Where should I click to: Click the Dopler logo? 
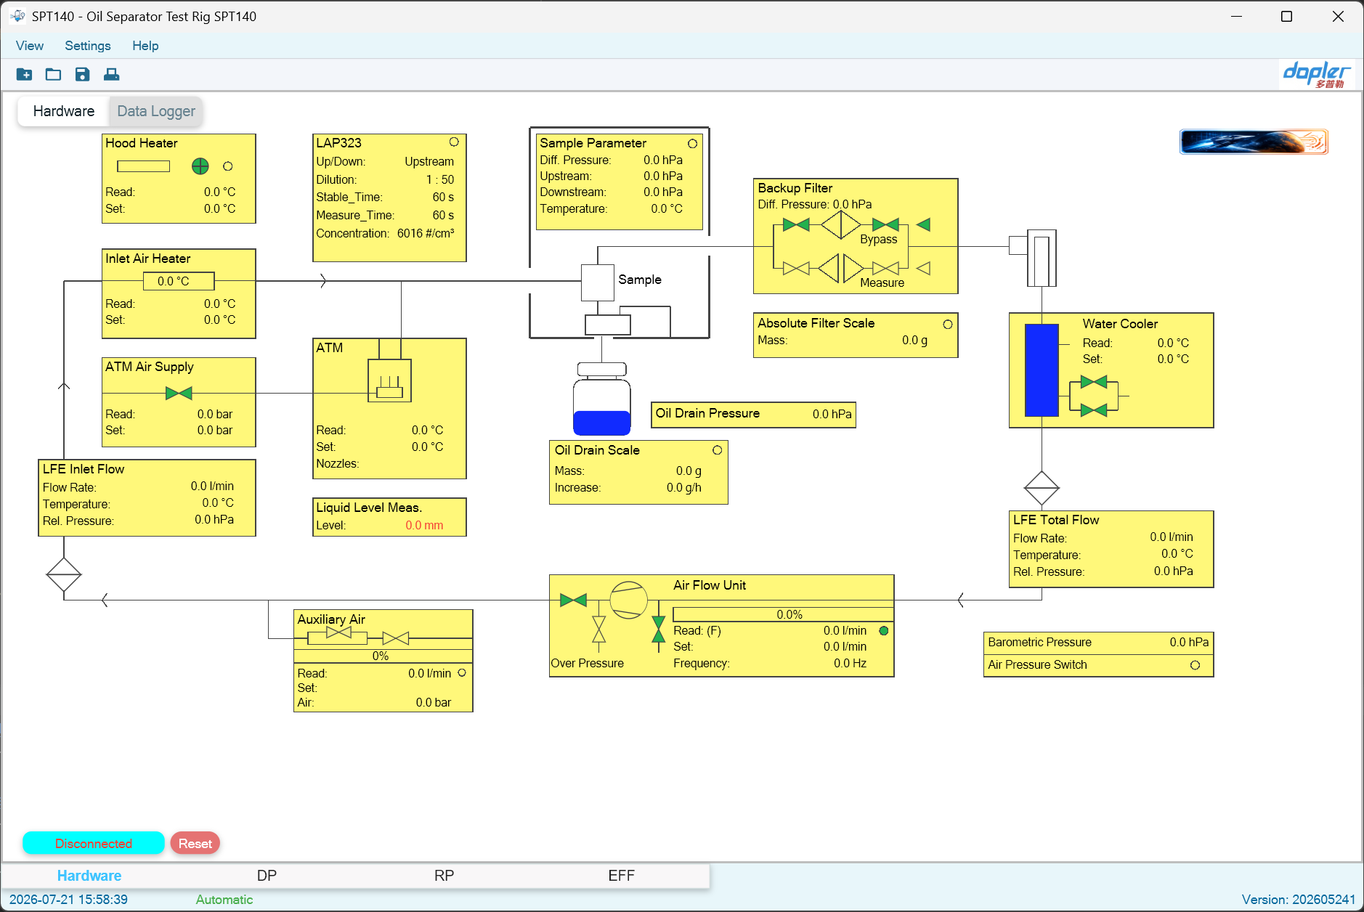pos(1317,74)
